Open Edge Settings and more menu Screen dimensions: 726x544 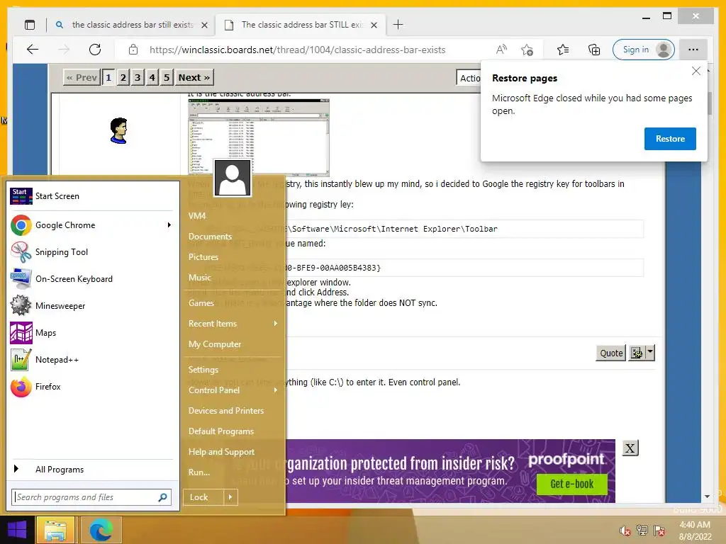(693, 50)
